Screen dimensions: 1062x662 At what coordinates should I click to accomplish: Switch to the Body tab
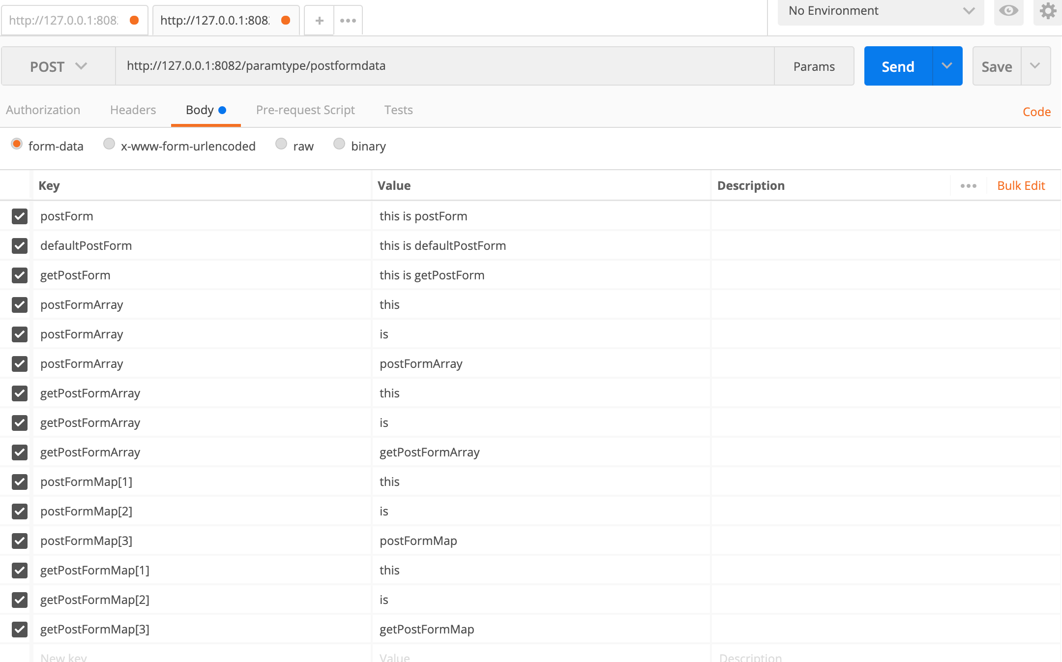tap(206, 110)
